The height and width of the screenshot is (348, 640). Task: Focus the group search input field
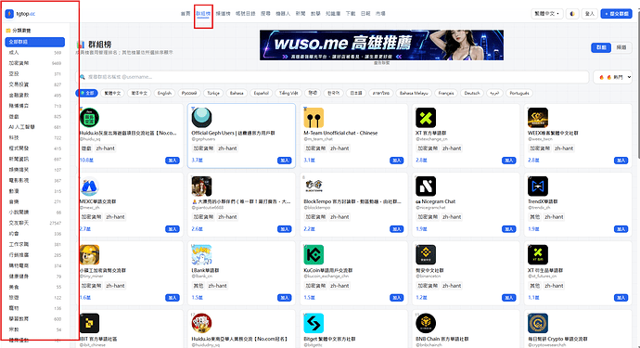point(332,77)
